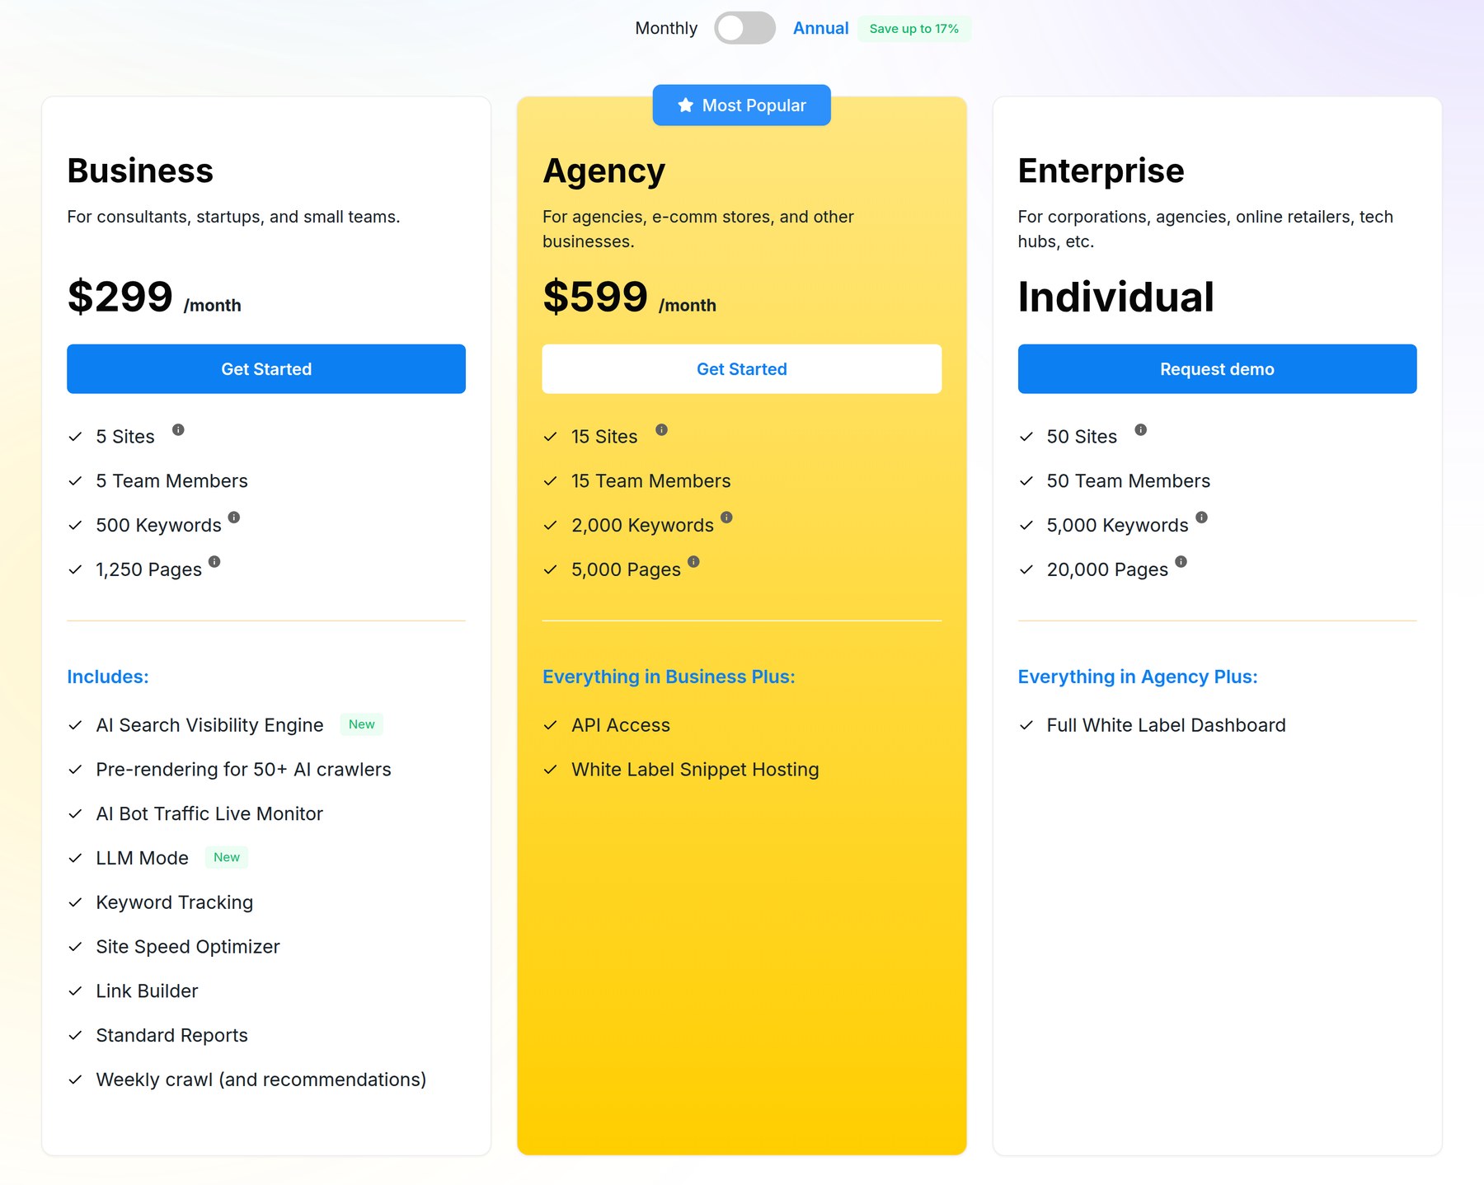Click the Standard Reports feature
Screen dimensions: 1484x1185
[171, 1036]
